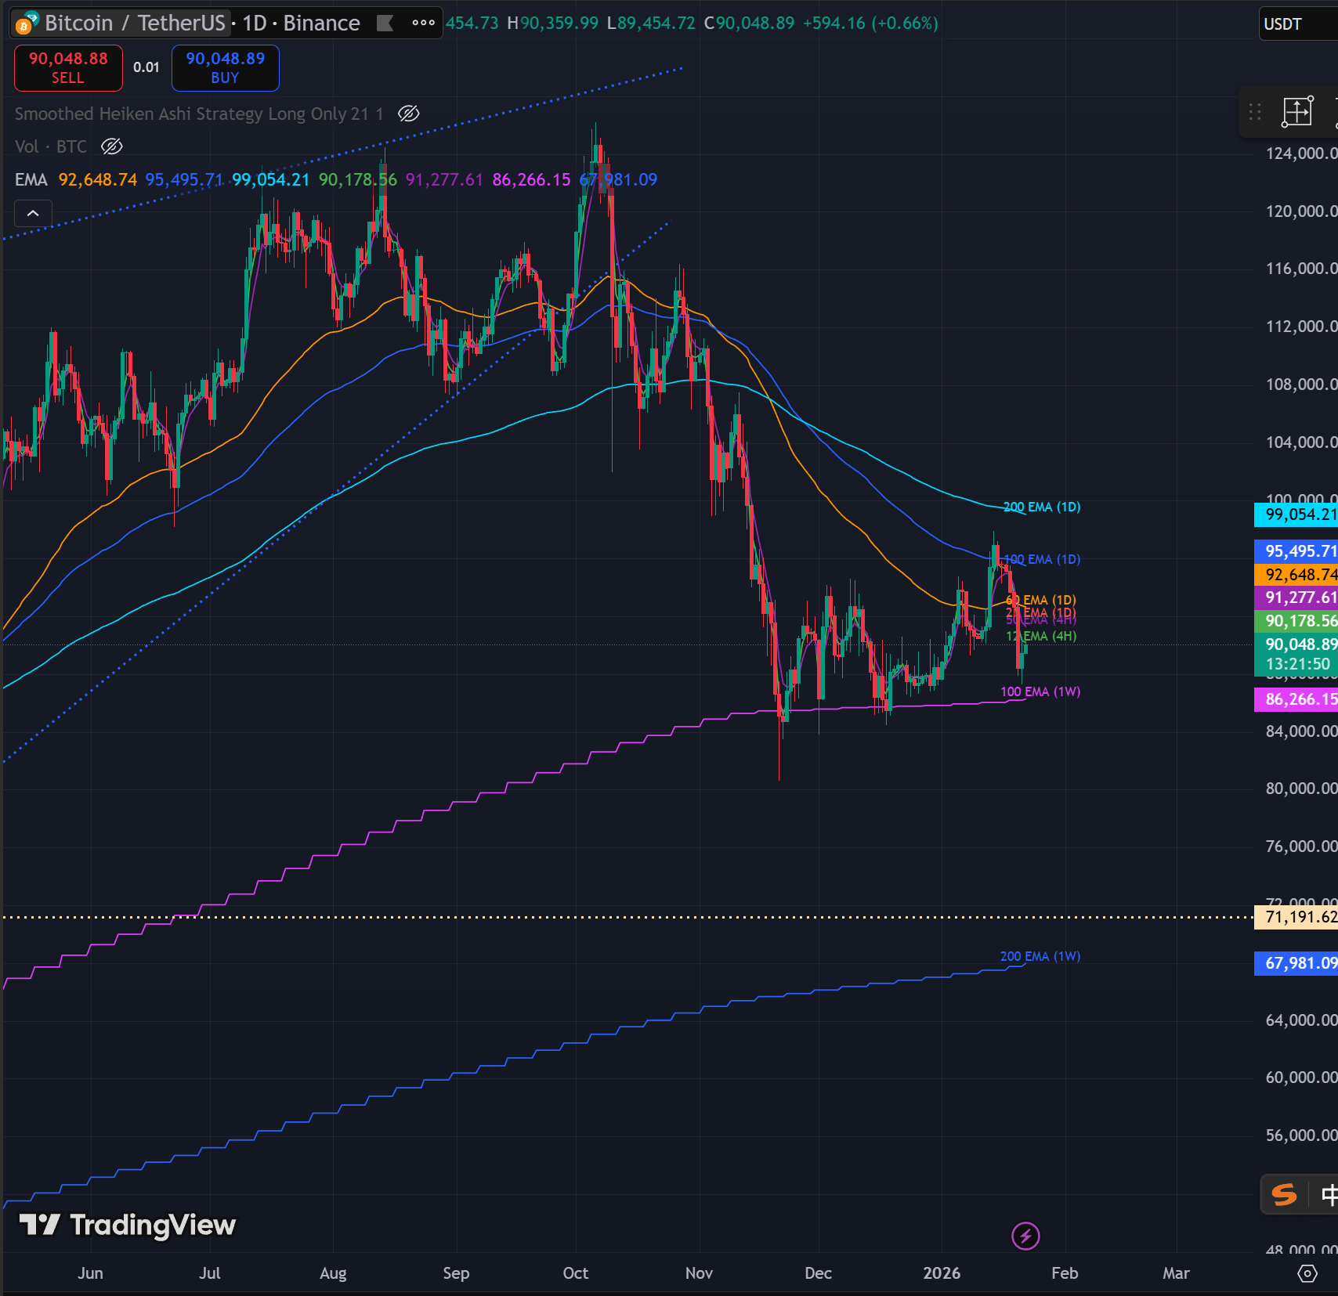Open the three-dots more menu in symbol header
The image size is (1338, 1296).
423,23
